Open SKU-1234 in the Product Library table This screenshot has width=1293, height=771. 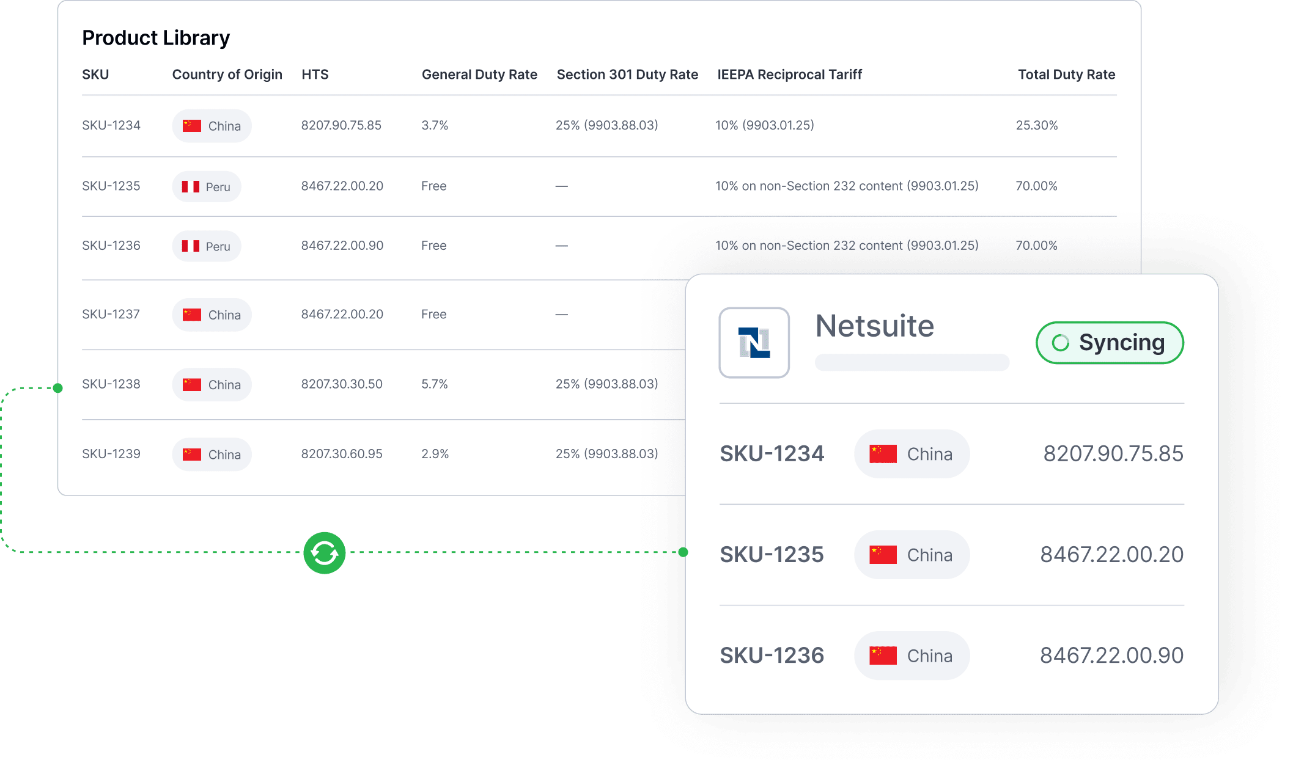pyautogui.click(x=111, y=125)
